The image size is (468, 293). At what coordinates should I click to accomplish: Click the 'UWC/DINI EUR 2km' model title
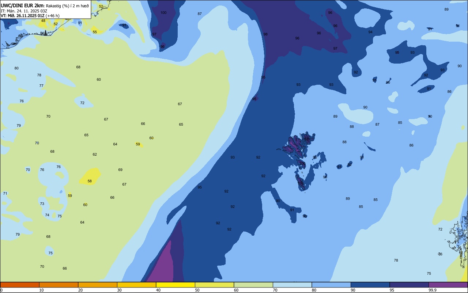coord(22,5)
